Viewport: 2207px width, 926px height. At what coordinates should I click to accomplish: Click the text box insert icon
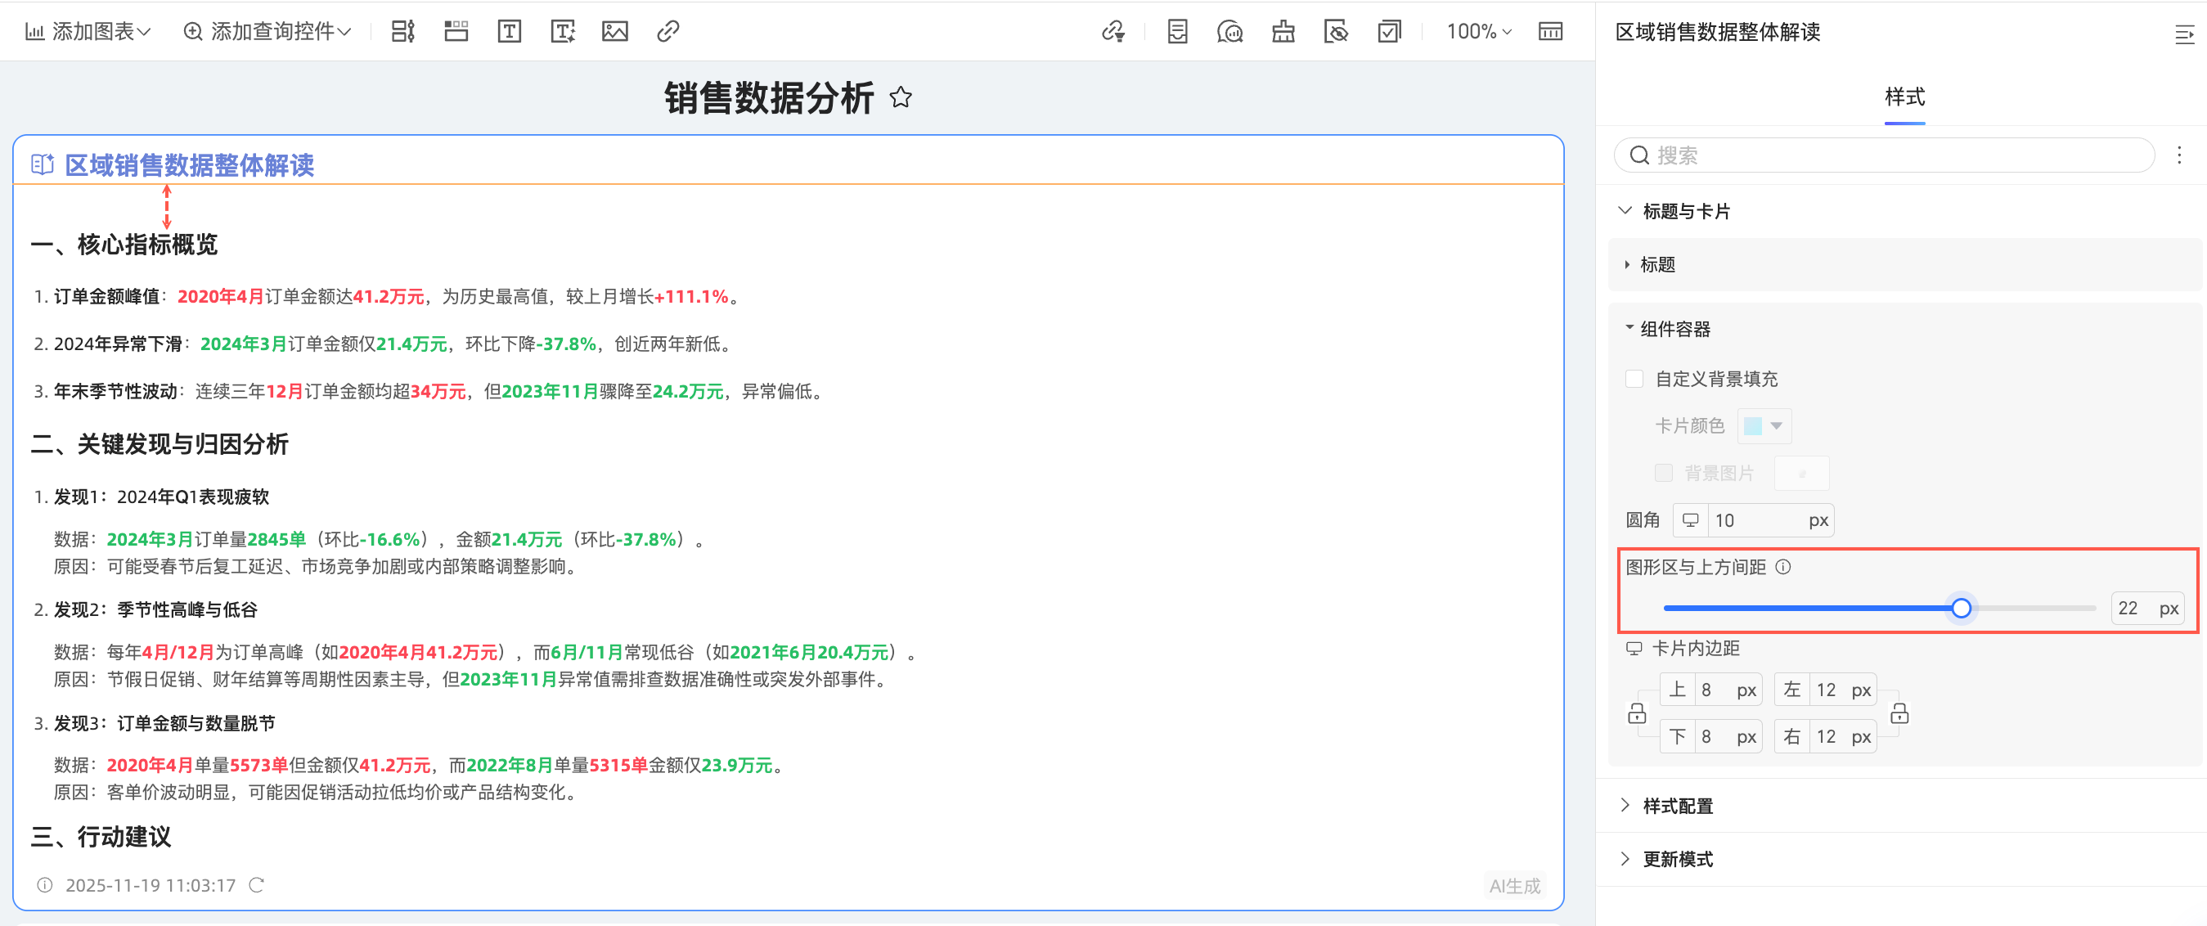(x=509, y=32)
